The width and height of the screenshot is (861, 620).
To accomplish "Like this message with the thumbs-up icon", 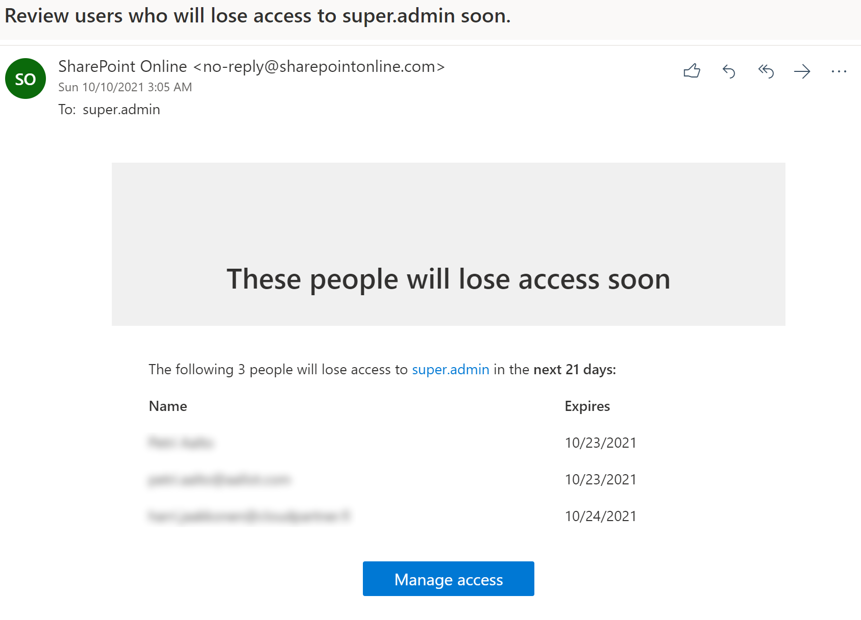I will pos(692,71).
